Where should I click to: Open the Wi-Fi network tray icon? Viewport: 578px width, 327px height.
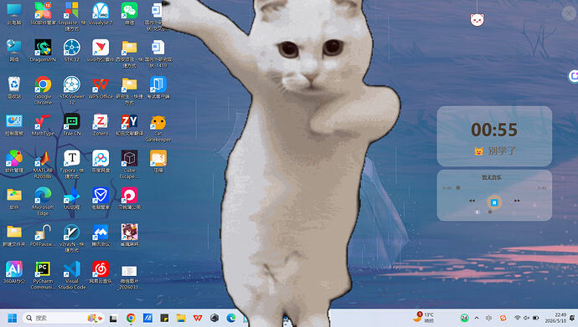pos(518,318)
